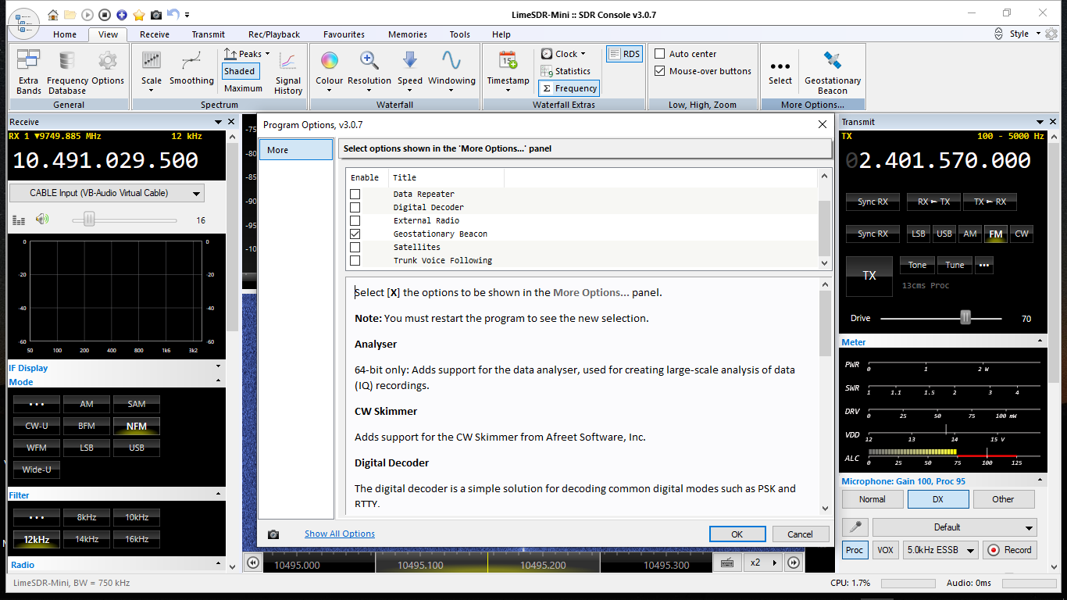Open the Peaks dropdown
The width and height of the screenshot is (1067, 600).
tap(246, 54)
